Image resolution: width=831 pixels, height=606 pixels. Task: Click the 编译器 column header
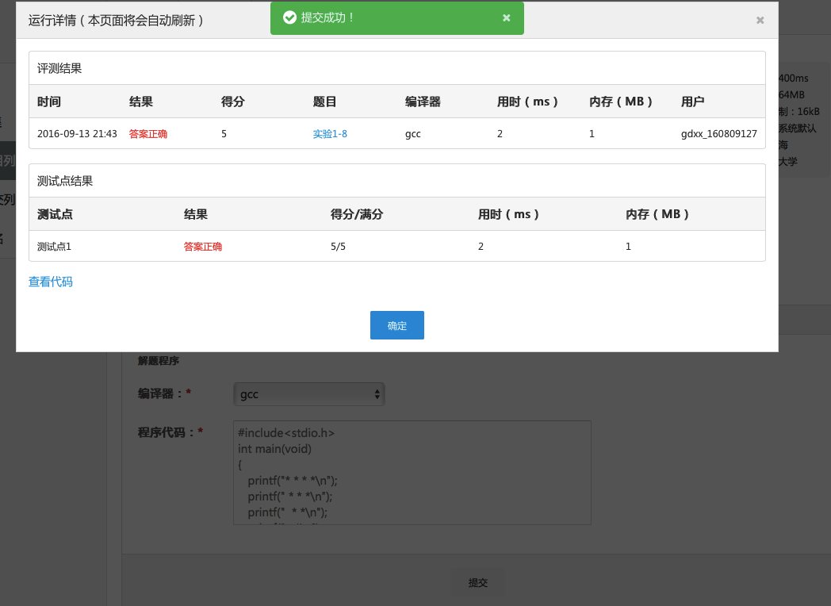point(423,102)
